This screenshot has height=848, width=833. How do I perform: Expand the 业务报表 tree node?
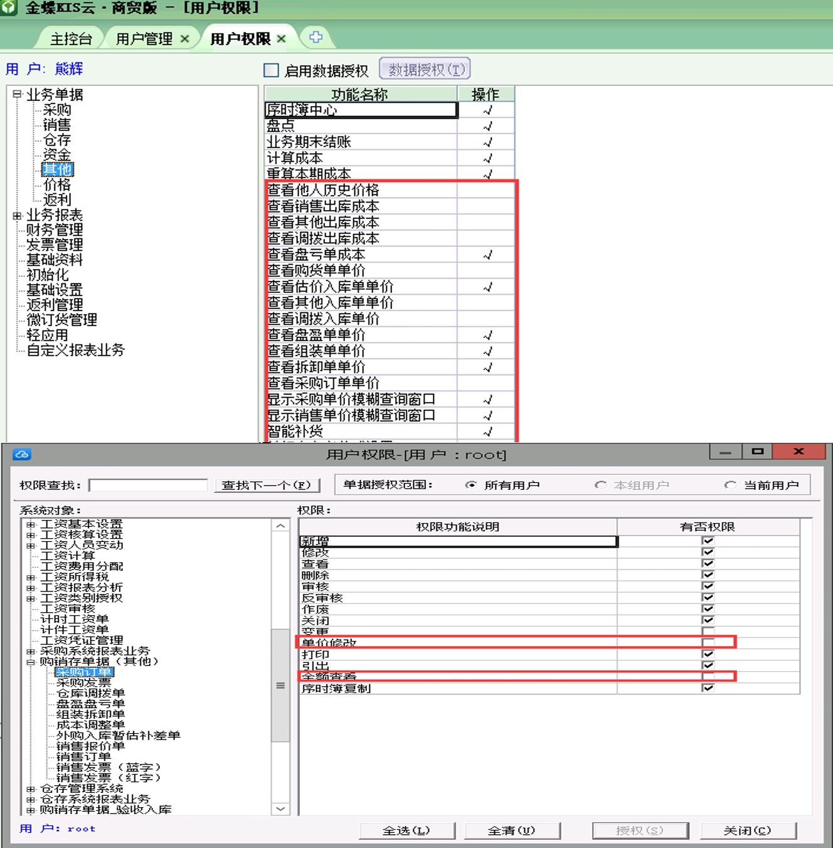point(17,215)
